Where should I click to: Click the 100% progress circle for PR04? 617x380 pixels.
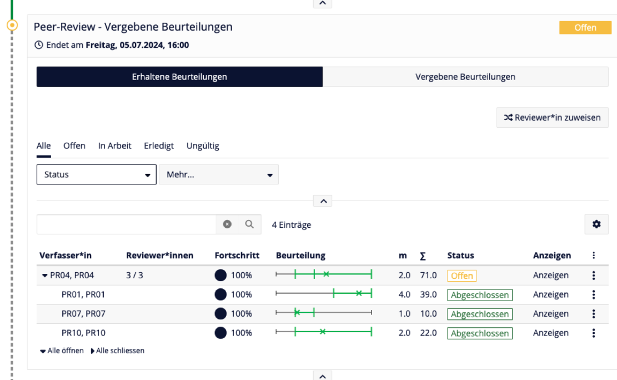point(222,275)
